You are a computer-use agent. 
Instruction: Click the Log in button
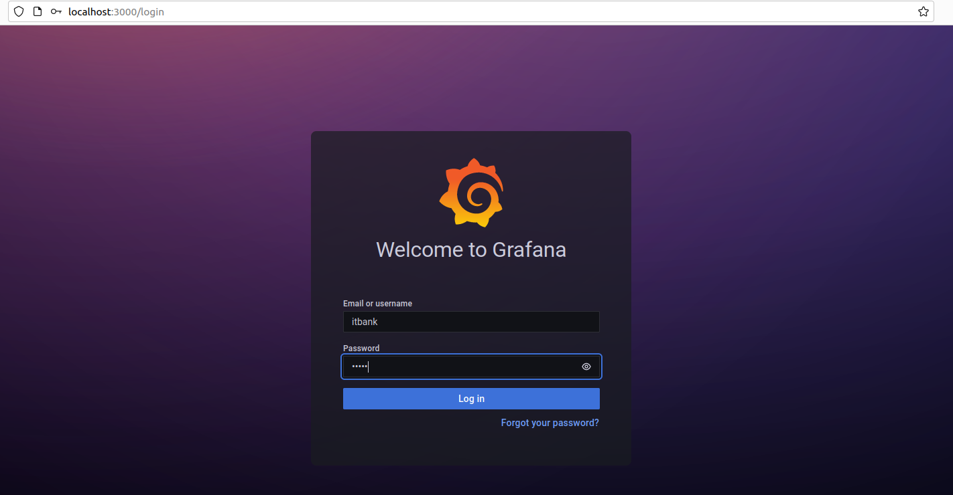[471, 399]
